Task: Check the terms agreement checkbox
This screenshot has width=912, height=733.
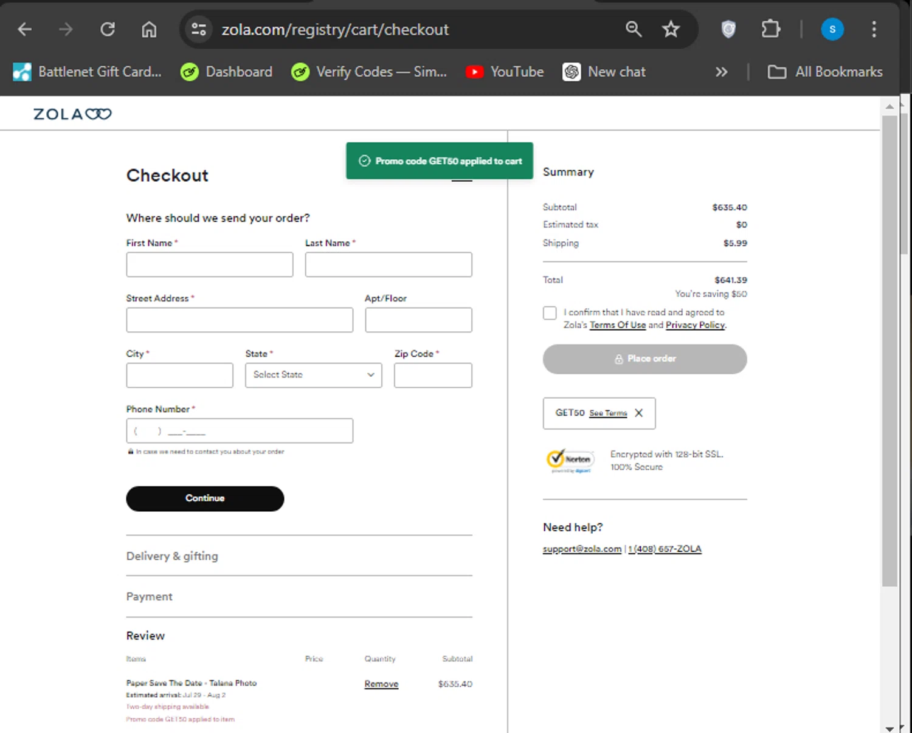Action: [x=550, y=312]
